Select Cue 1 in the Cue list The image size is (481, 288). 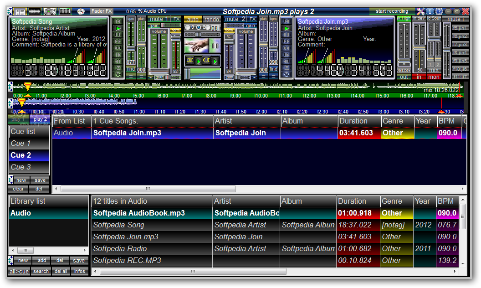point(29,144)
